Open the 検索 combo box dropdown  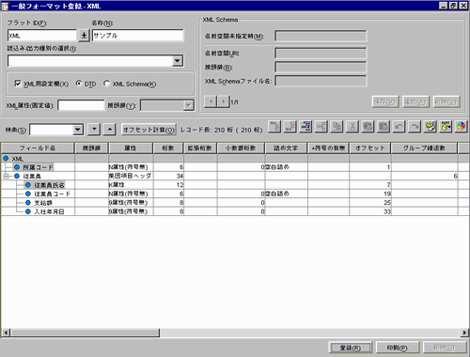(x=78, y=130)
